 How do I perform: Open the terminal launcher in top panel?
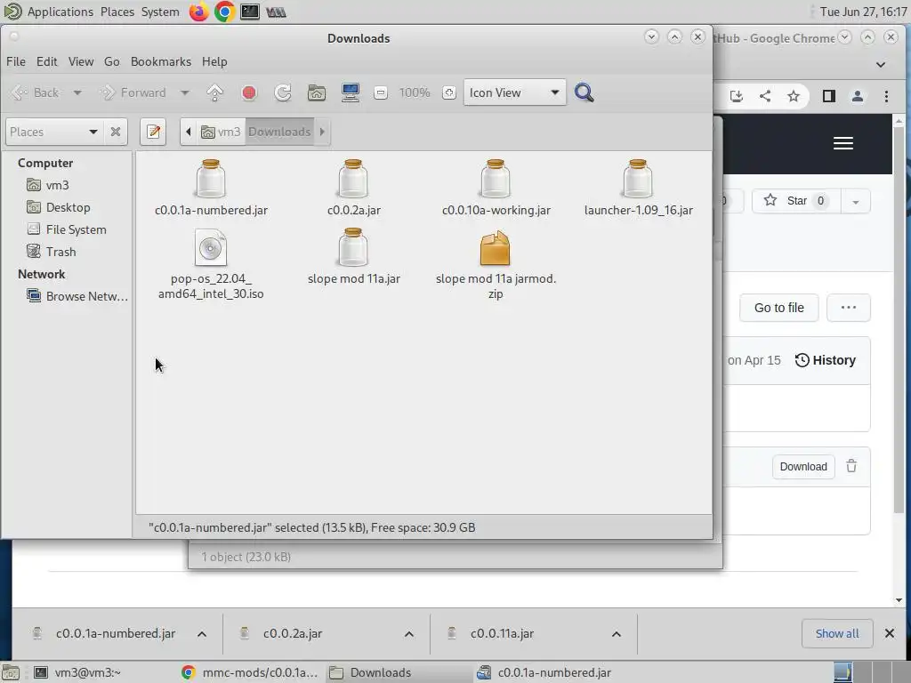tap(250, 12)
